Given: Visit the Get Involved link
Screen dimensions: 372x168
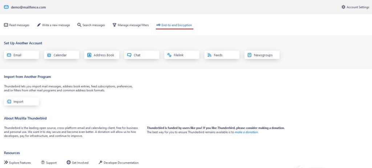Looking at the screenshot, I should click(78, 163).
